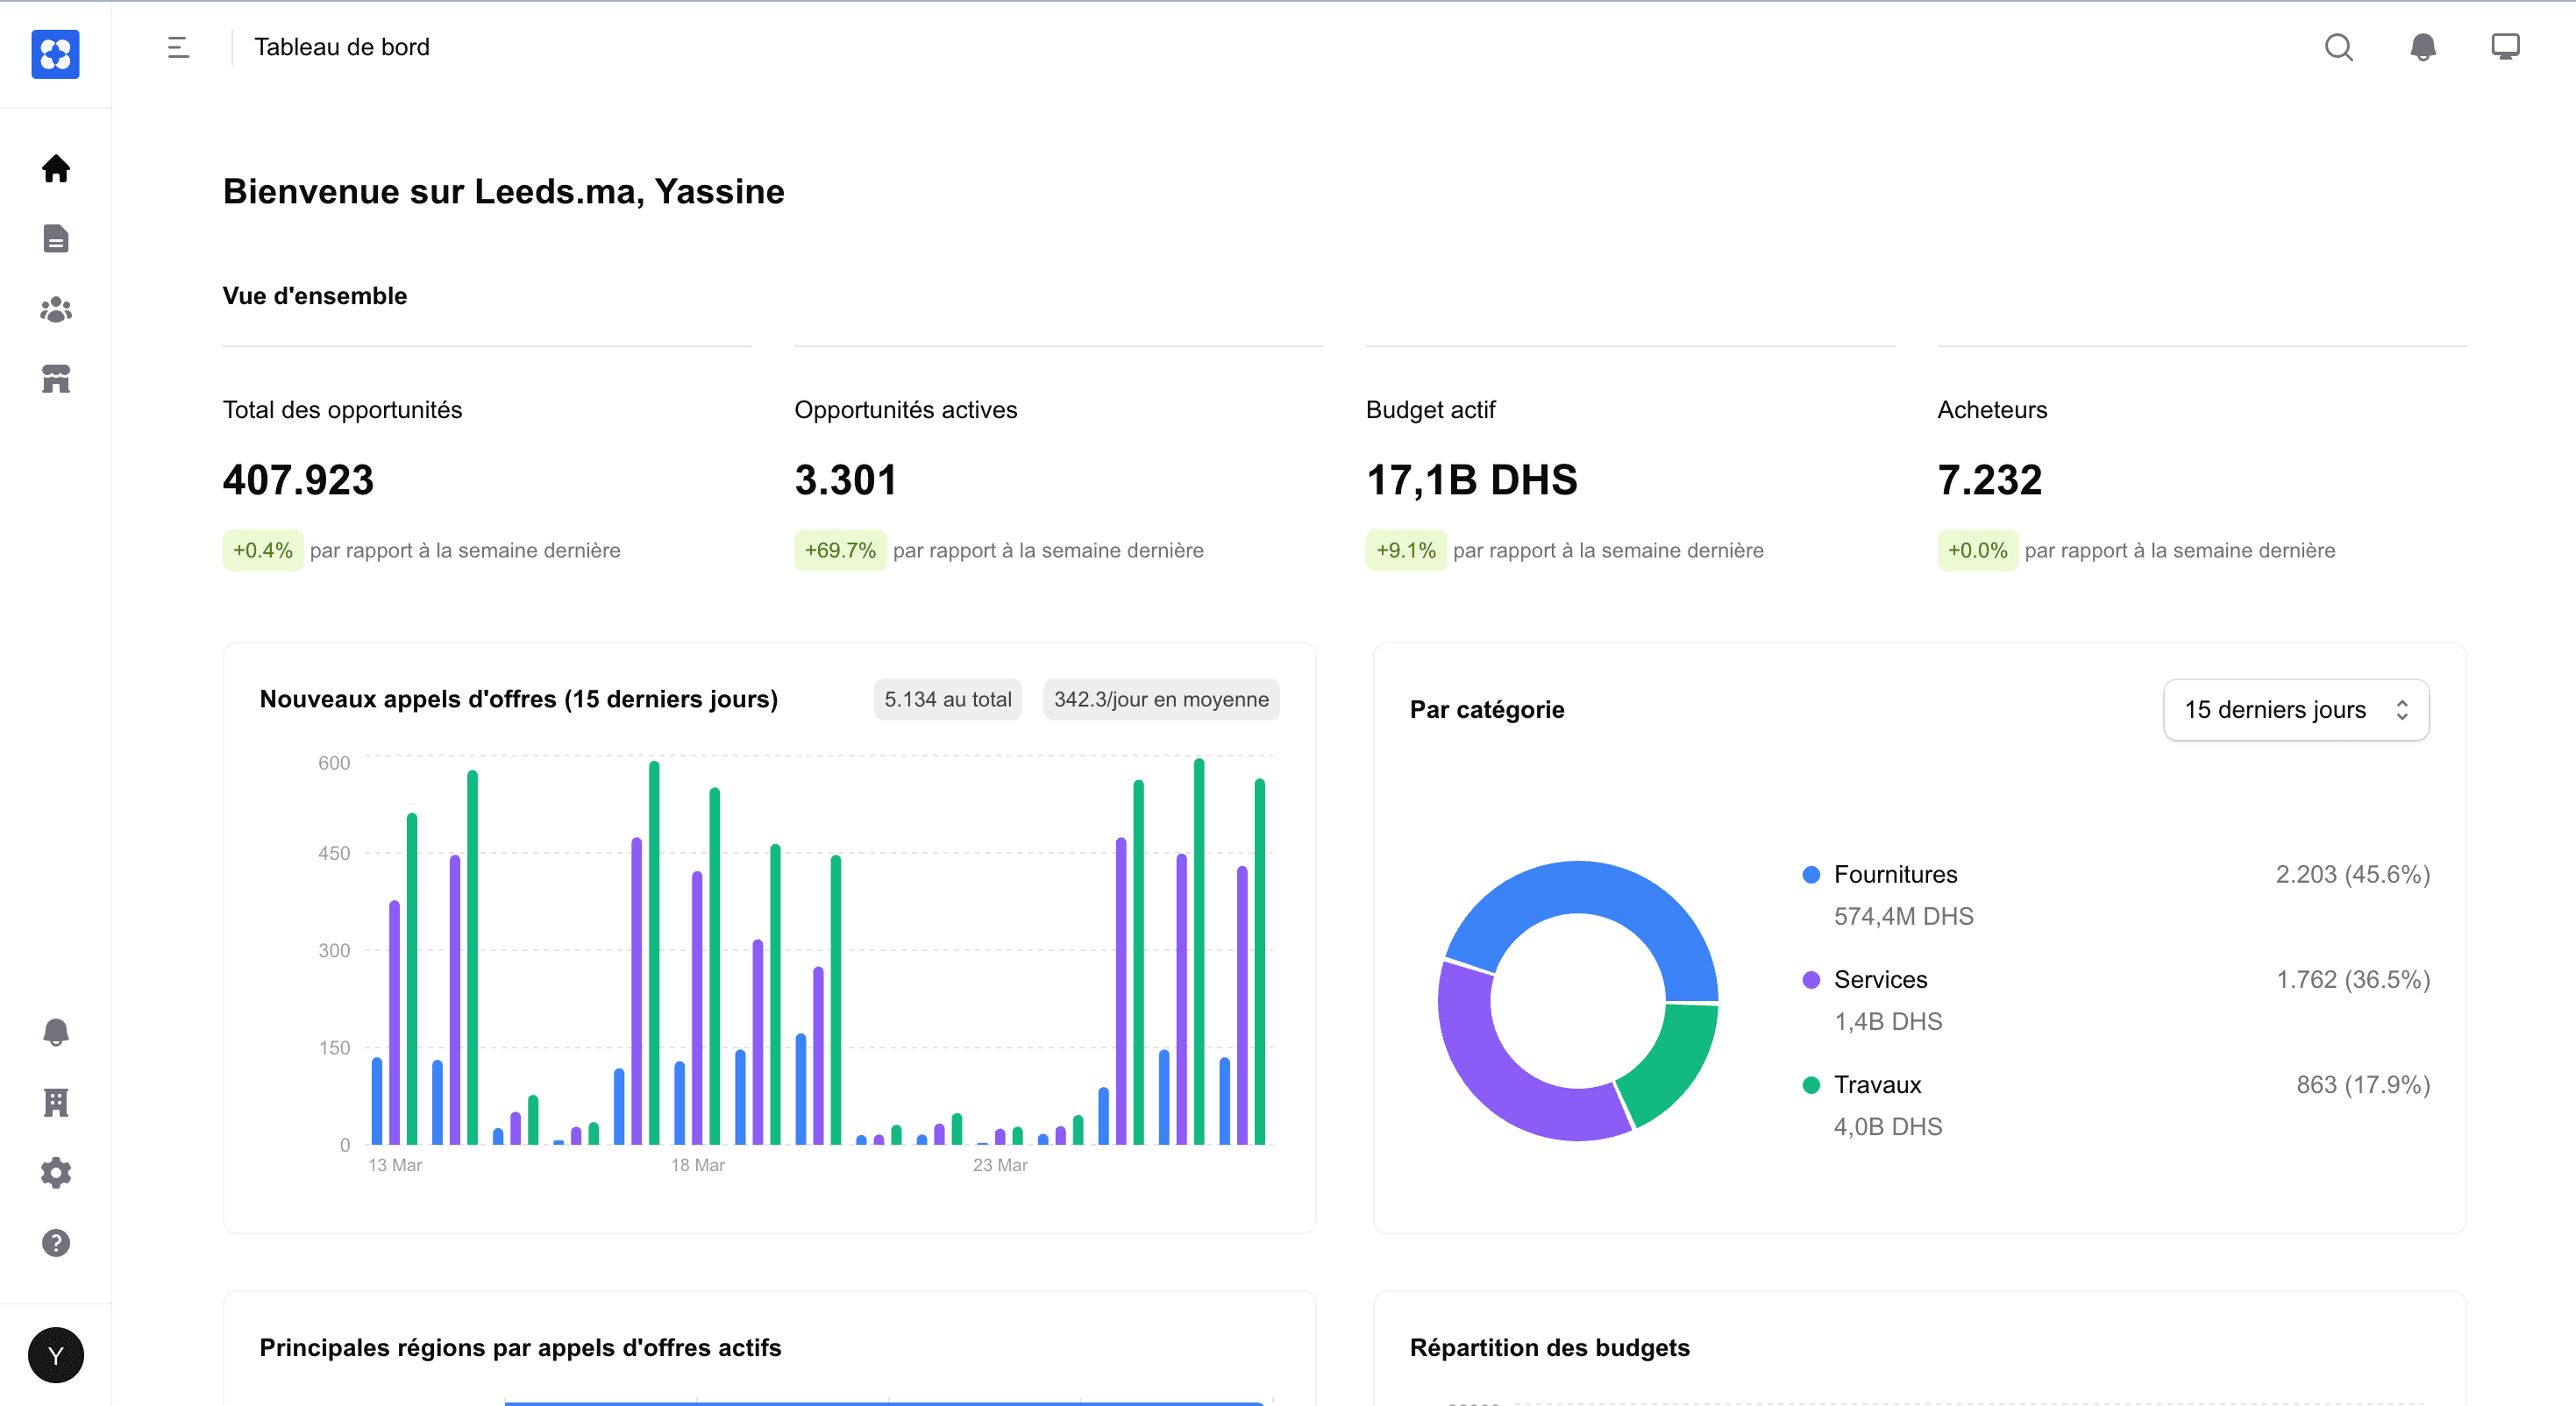The height and width of the screenshot is (1406, 2576).
Task: Open the user avatar menu labeled Y
Action: coord(55,1355)
